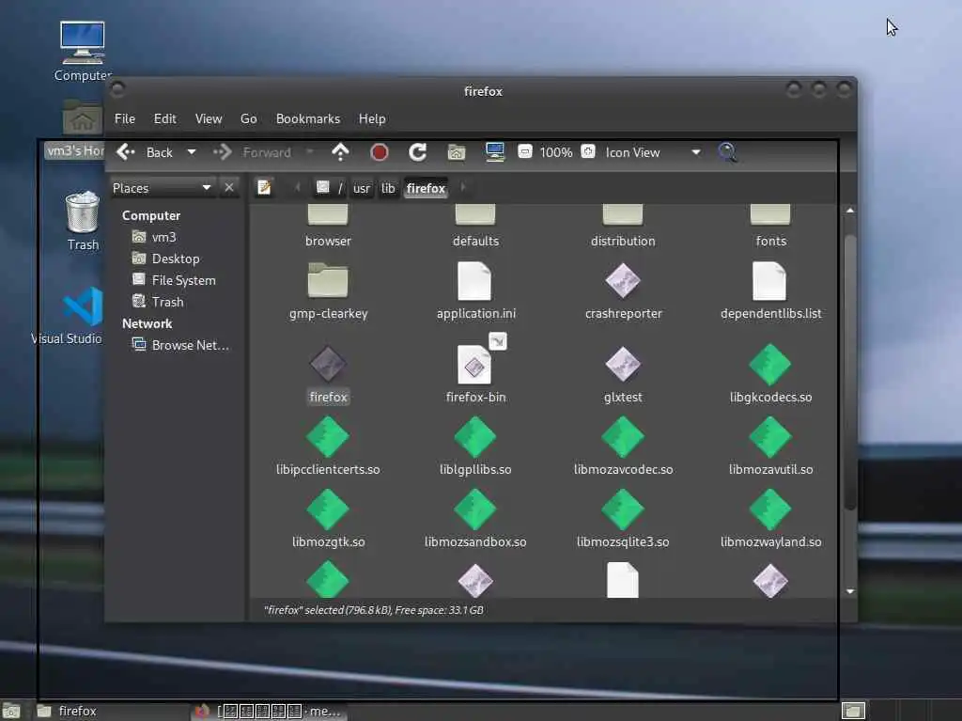Select the distribution folder
The width and height of the screenshot is (962, 721).
tap(623, 225)
